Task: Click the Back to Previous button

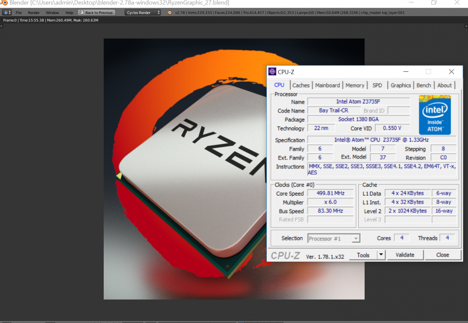Action: (x=96, y=12)
